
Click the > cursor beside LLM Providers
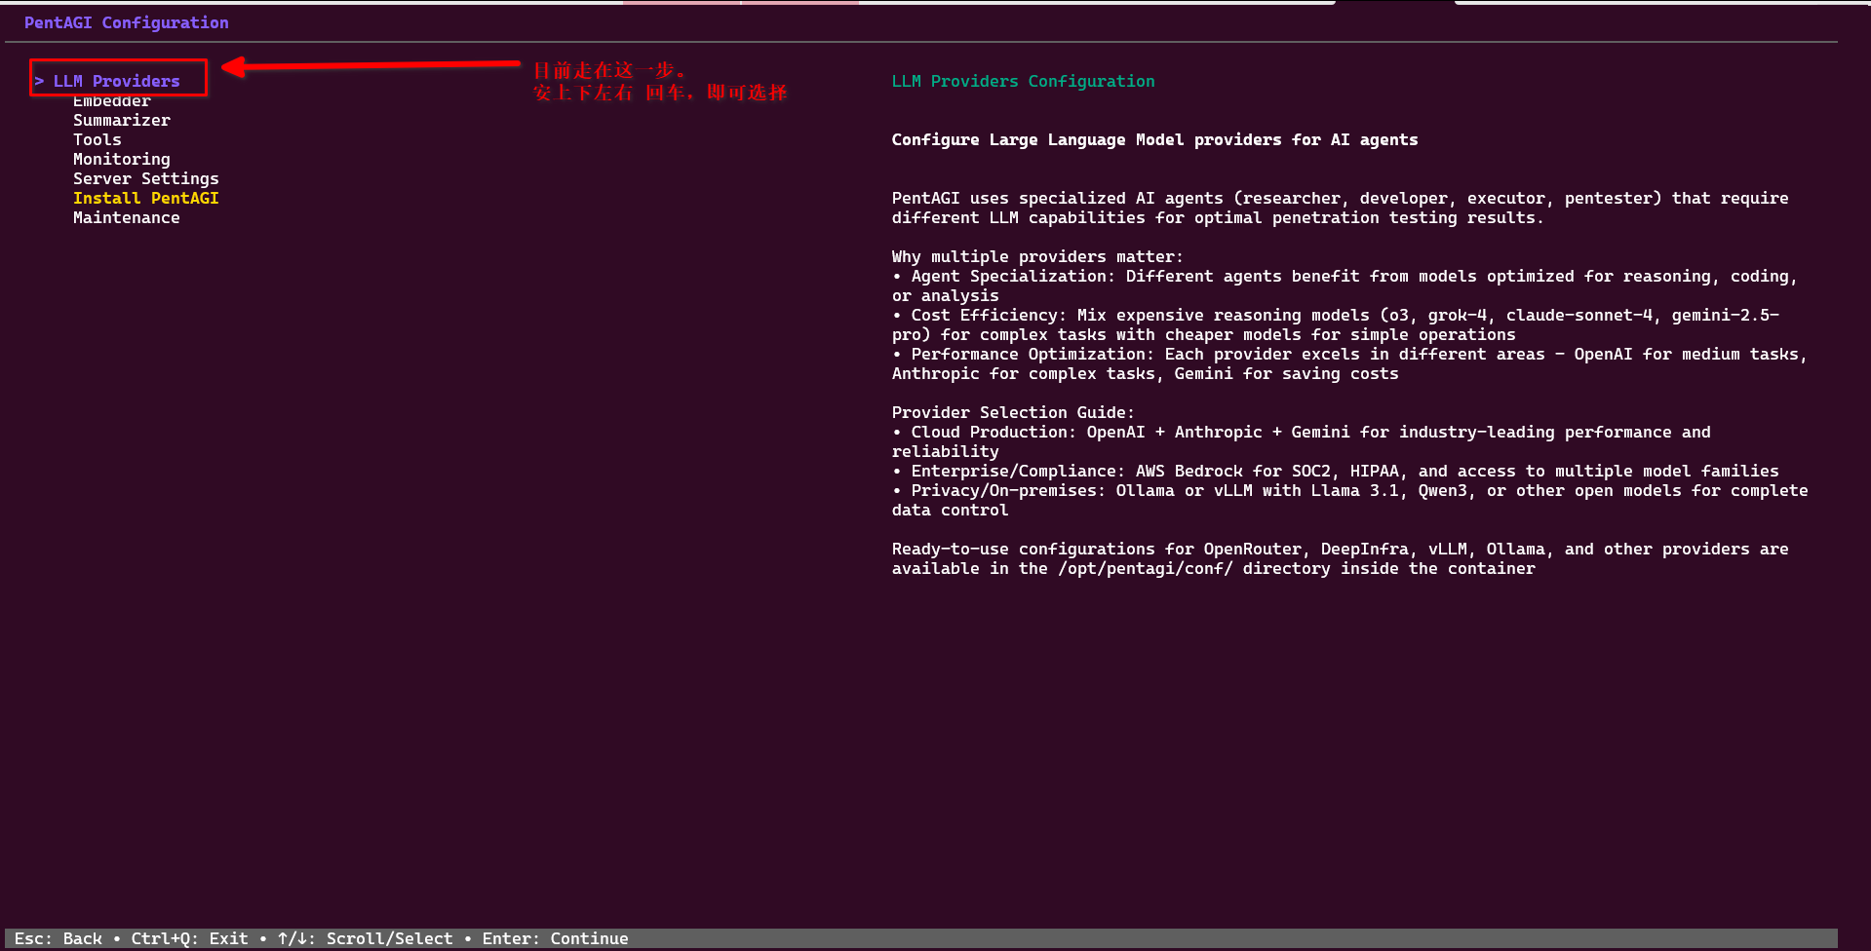(x=39, y=81)
